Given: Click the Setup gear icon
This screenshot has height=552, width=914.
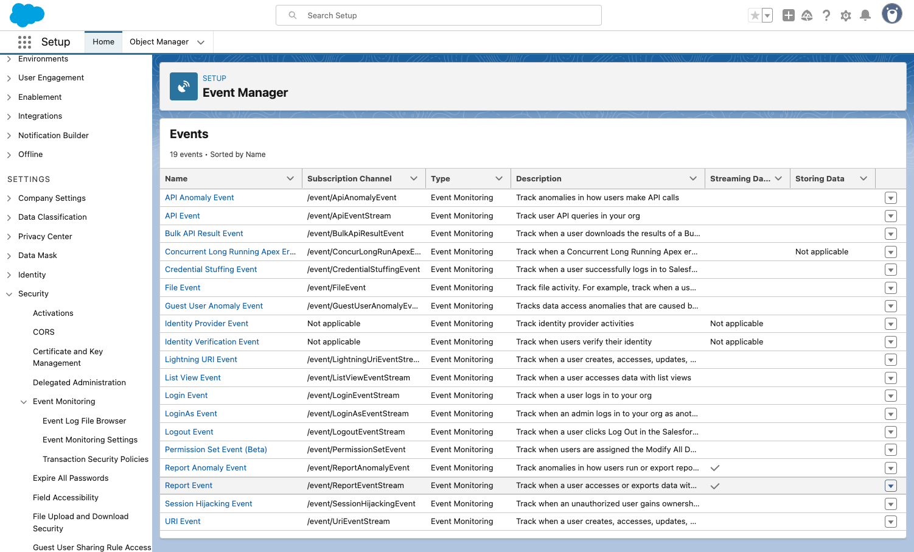Looking at the screenshot, I should 845,16.
